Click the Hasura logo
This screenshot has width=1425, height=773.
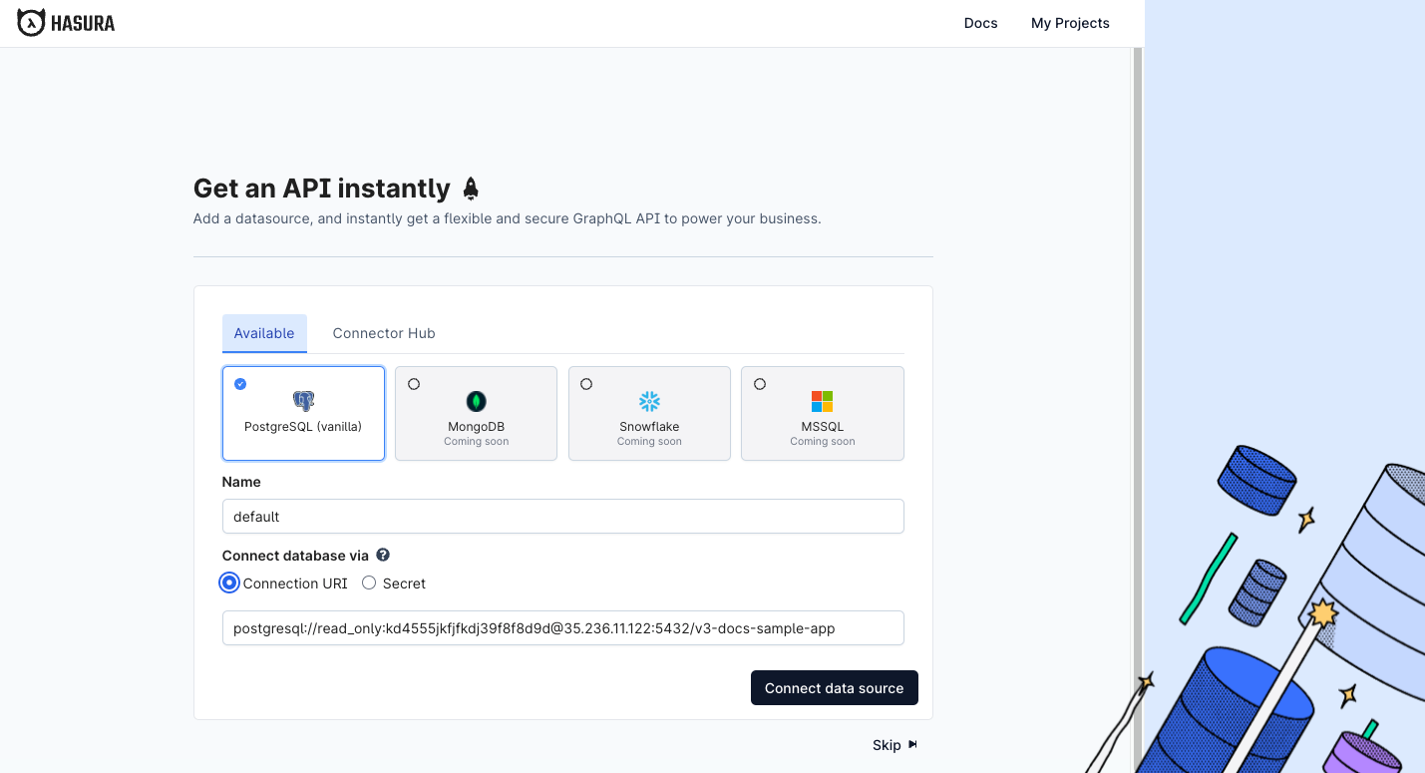click(66, 22)
